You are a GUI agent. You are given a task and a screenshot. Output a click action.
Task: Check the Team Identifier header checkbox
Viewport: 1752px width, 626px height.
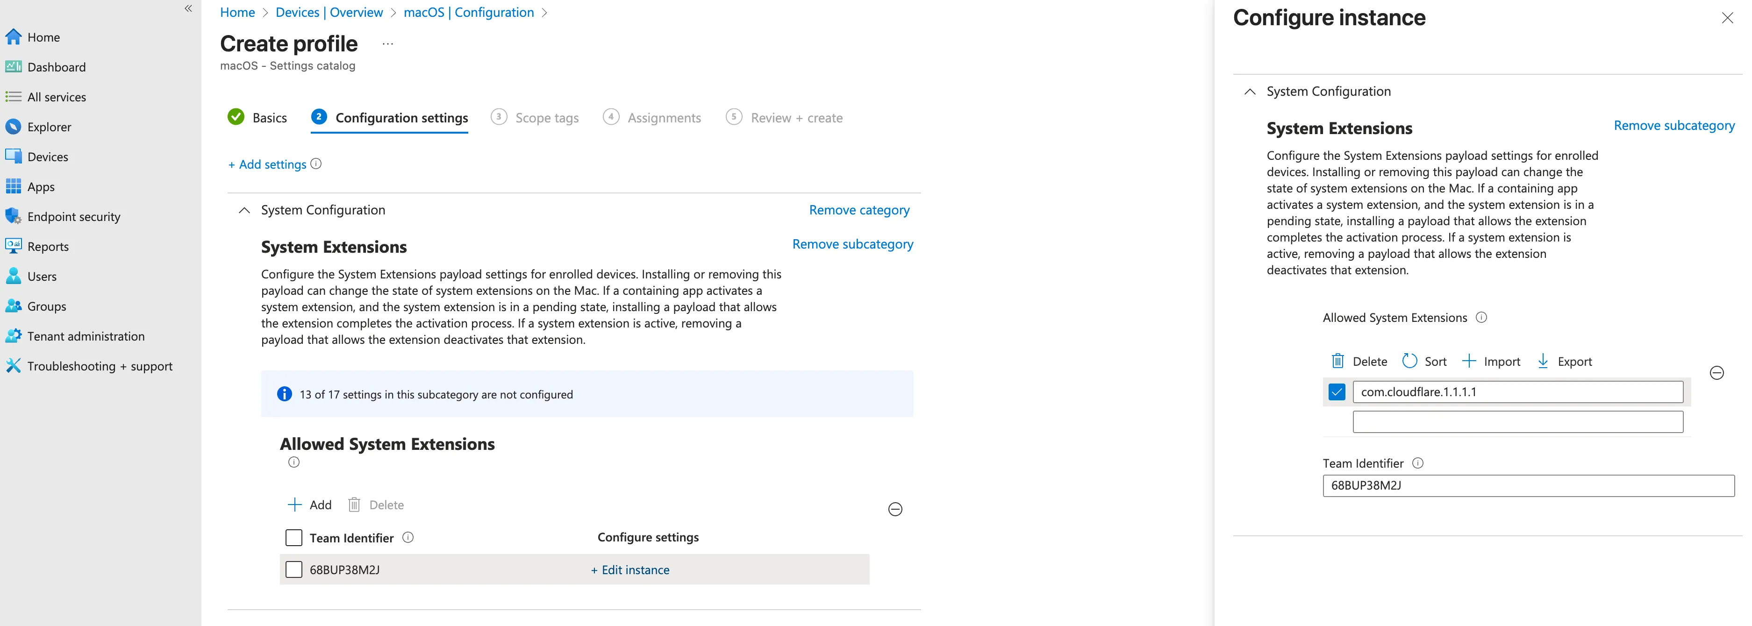click(x=294, y=538)
